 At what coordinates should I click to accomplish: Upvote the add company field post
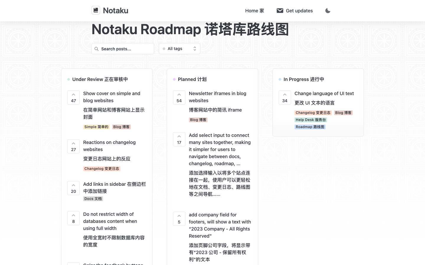(179, 219)
